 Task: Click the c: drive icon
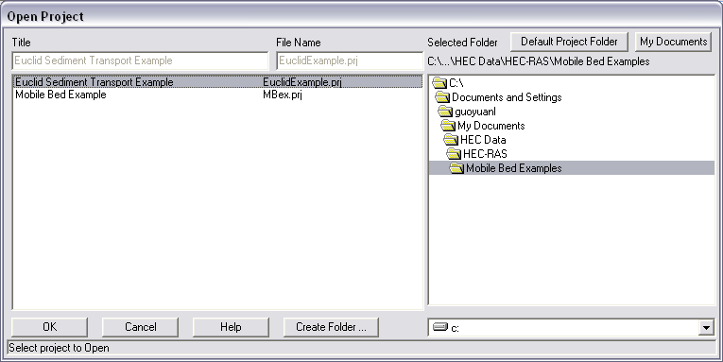[440, 327]
